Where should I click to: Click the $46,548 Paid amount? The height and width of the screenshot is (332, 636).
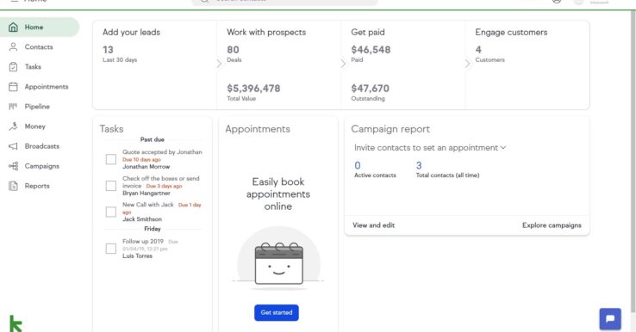[x=371, y=50]
